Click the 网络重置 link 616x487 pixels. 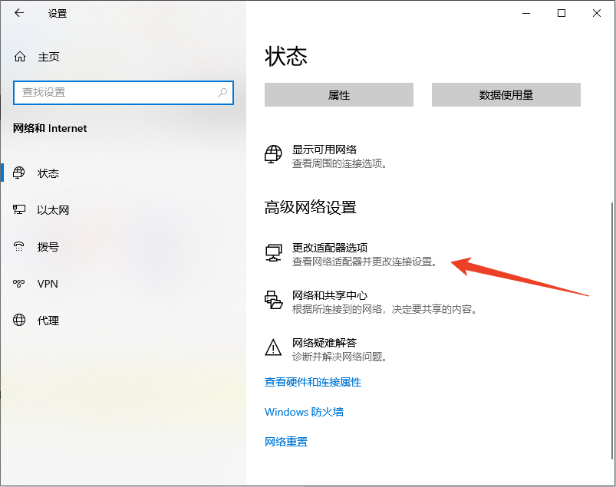(285, 441)
